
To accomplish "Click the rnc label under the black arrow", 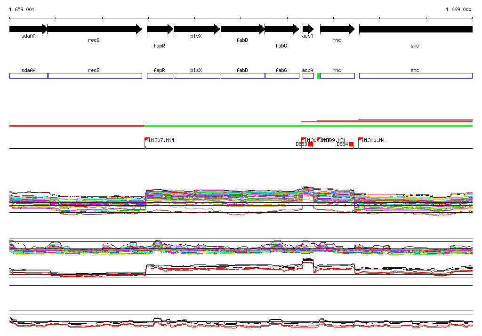I will tap(337, 40).
